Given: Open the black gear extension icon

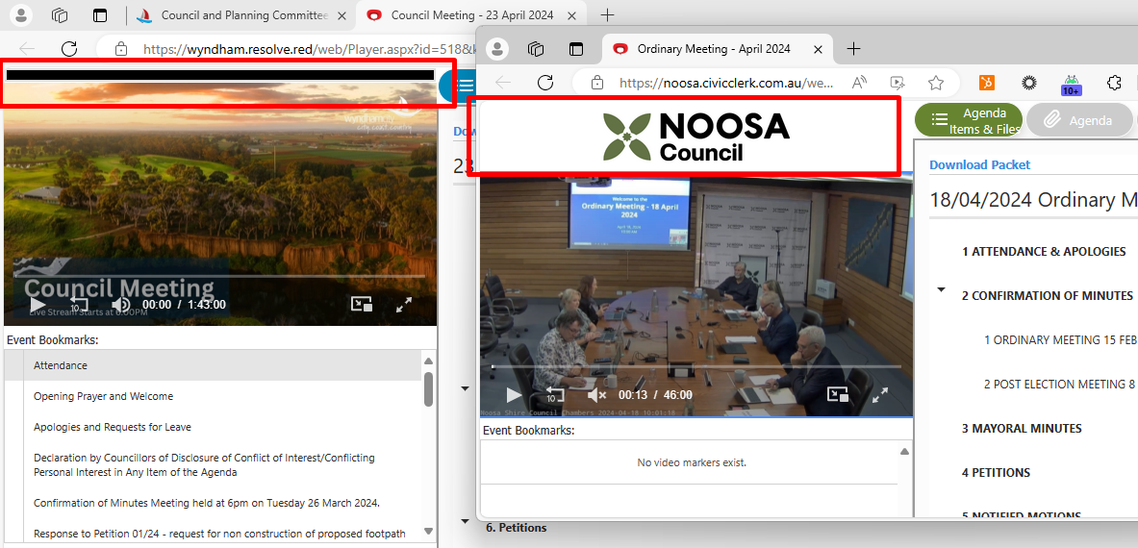Looking at the screenshot, I should pos(1028,83).
